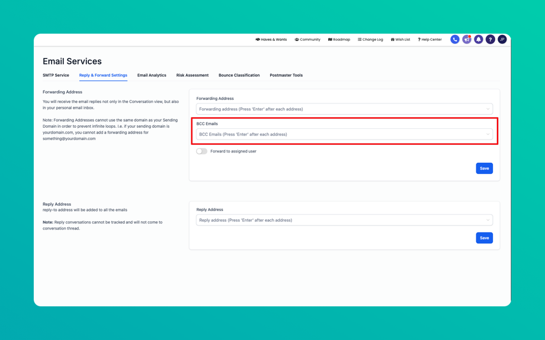Open the Wish List link
The height and width of the screenshot is (340, 545).
(400, 40)
